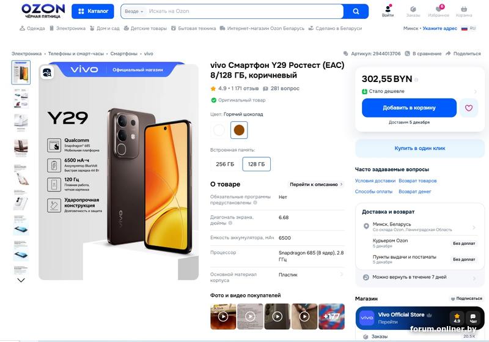Open the Каталог menu
This screenshot has width=489, height=342.
click(x=93, y=11)
